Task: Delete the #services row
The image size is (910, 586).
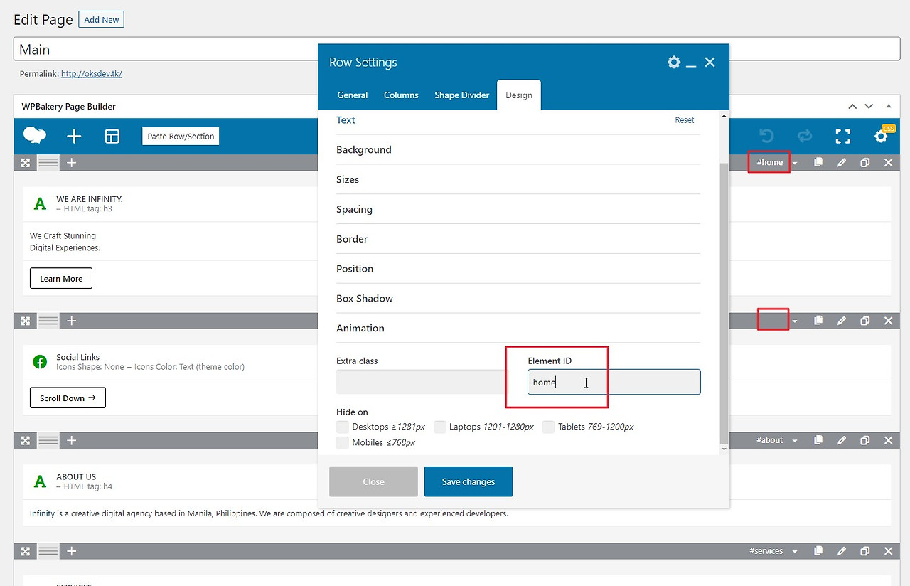Action: [889, 551]
